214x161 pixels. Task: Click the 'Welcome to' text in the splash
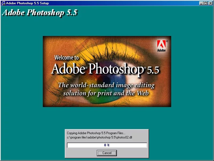tap(66, 57)
